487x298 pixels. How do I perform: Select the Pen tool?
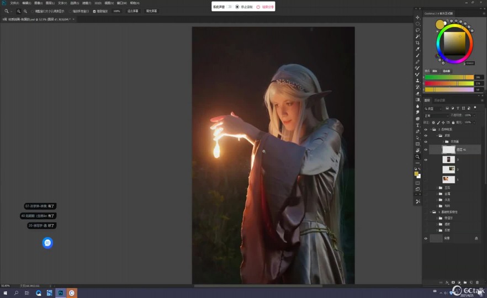pos(417,131)
